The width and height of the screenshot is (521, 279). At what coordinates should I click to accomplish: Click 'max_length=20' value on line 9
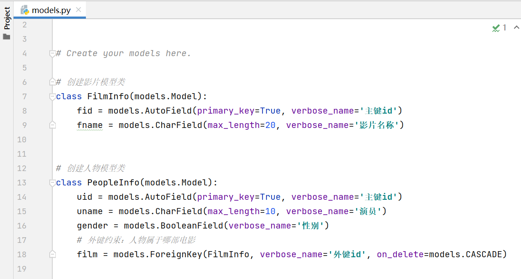click(242, 125)
